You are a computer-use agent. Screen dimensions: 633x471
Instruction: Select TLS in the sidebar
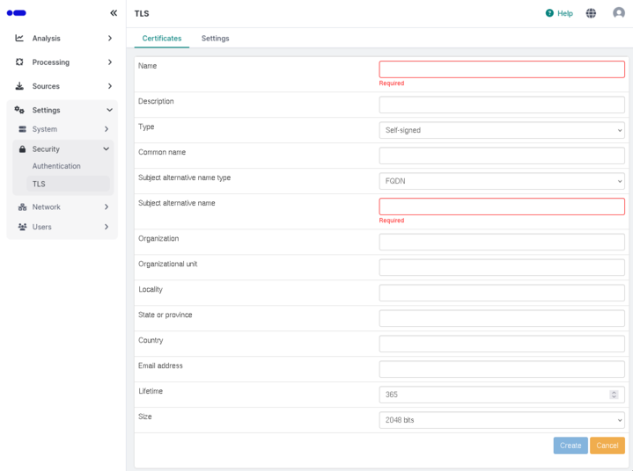click(68, 184)
